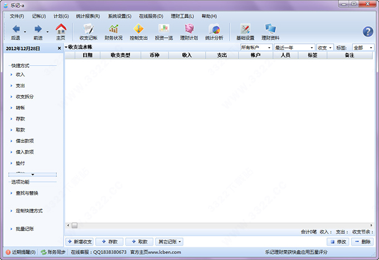Open the 记帐(J) menu
379x260 pixels.
pos(39,16)
